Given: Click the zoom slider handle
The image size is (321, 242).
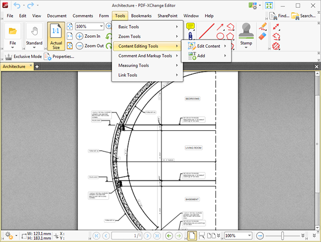Looking at the screenshot, I should (x=282, y=236).
